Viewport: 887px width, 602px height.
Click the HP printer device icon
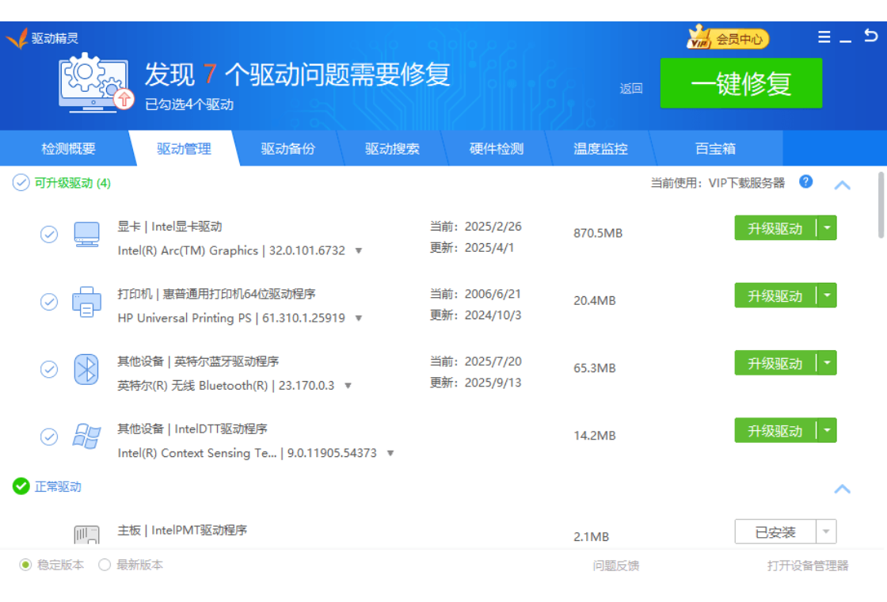[86, 302]
